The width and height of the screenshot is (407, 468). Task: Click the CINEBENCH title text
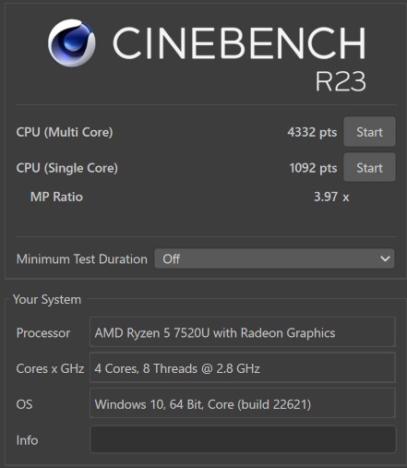239,42
